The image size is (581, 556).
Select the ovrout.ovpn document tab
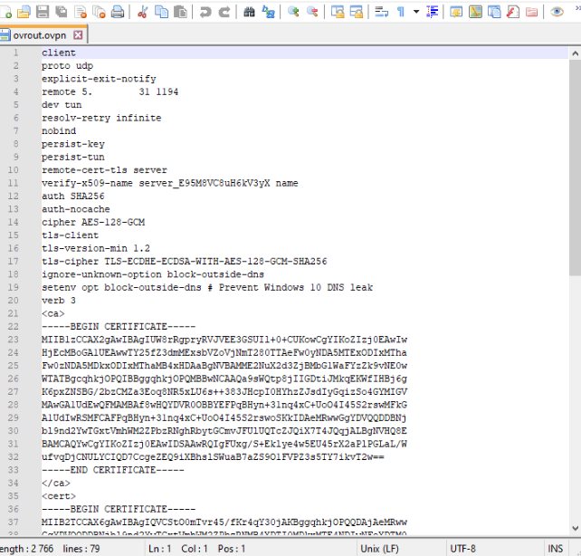(x=34, y=34)
